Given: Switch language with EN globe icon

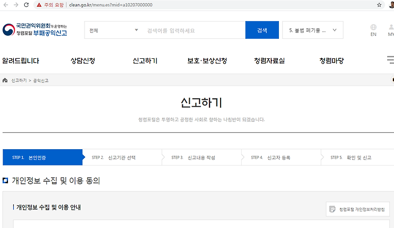Looking at the screenshot, I should click(374, 30).
